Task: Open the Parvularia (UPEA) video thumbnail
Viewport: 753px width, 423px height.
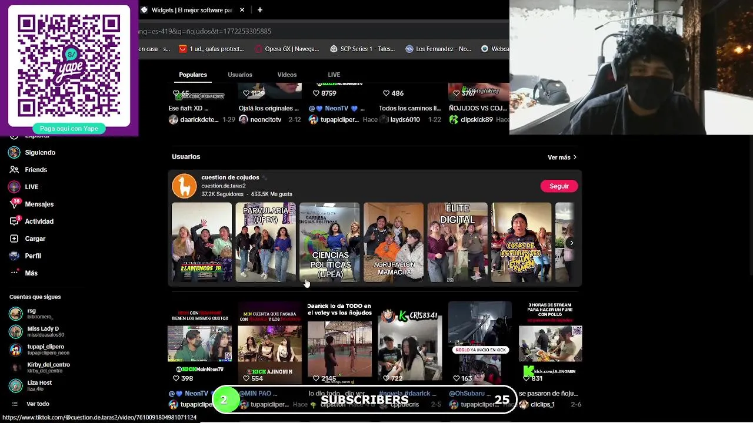Action: point(266,243)
